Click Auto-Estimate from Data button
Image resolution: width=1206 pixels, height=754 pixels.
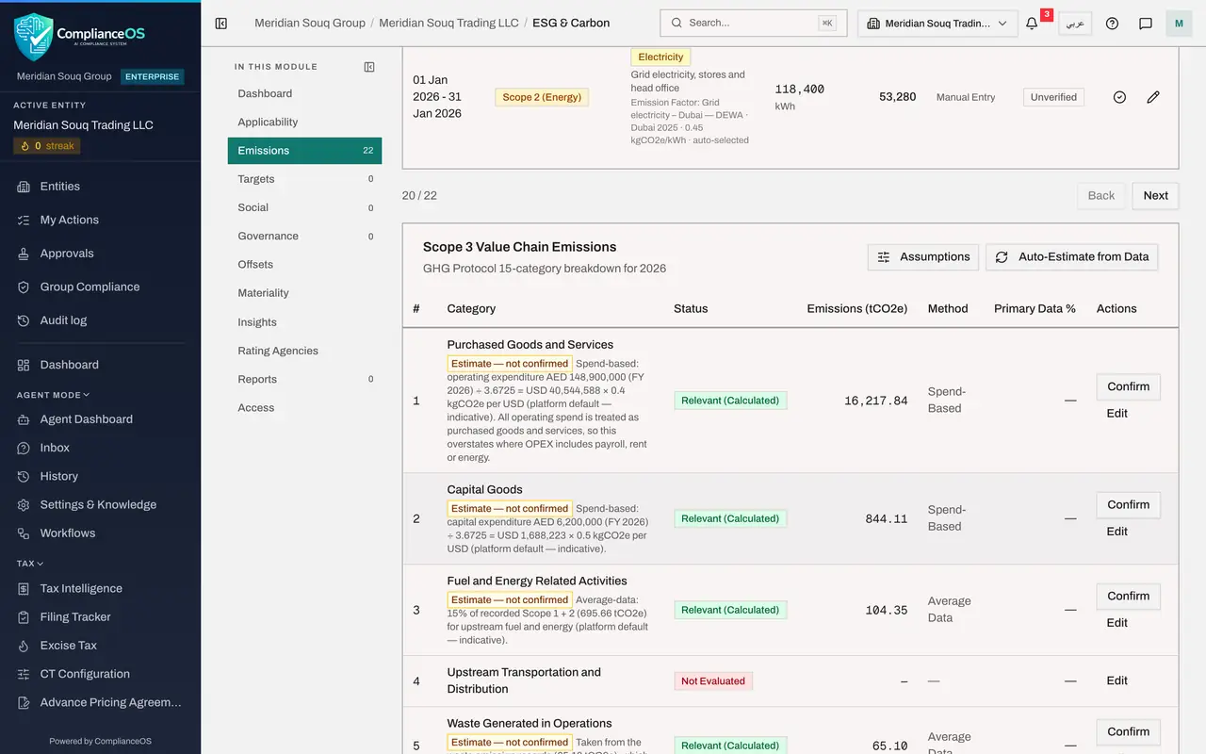pyautogui.click(x=1072, y=257)
